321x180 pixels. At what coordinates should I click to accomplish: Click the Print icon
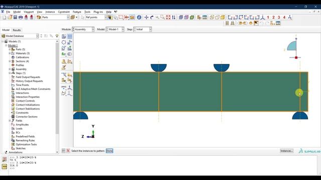(21, 17)
